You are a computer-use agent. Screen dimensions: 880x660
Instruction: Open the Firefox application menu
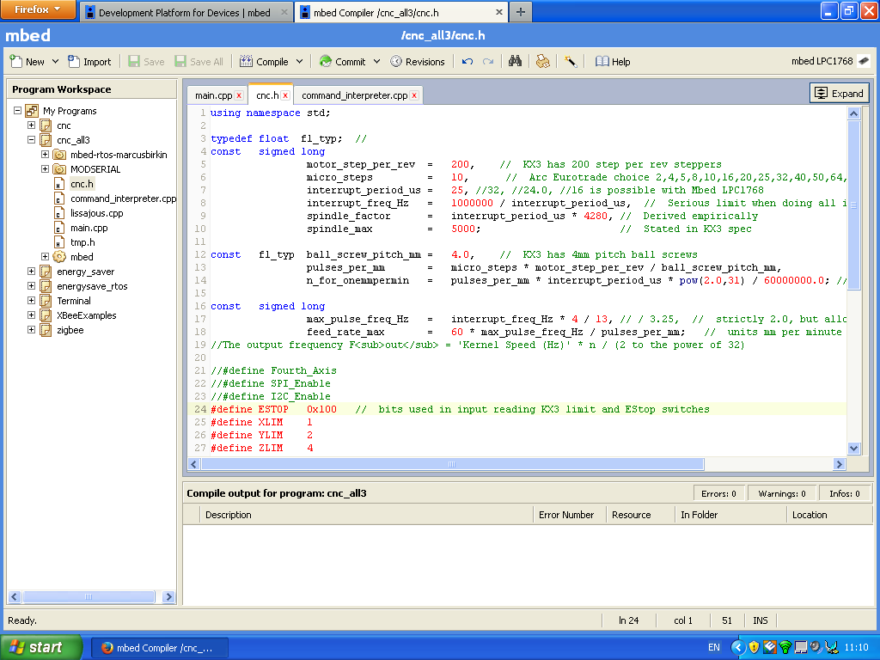(x=38, y=9)
